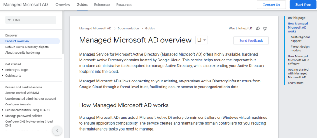Image resolution: width=317 pixels, height=138 pixels.
Task: Open Configure firewalls page
Action: [x=18, y=105]
